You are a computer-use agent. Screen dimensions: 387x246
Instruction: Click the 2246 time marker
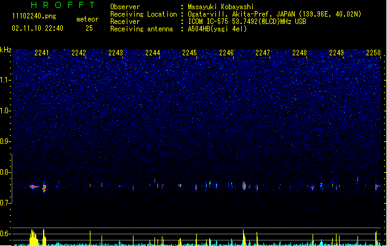tap(226, 53)
